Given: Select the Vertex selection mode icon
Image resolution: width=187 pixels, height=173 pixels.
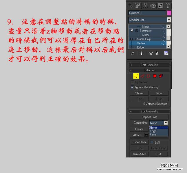Looking at the screenshot, I should 136,76.
